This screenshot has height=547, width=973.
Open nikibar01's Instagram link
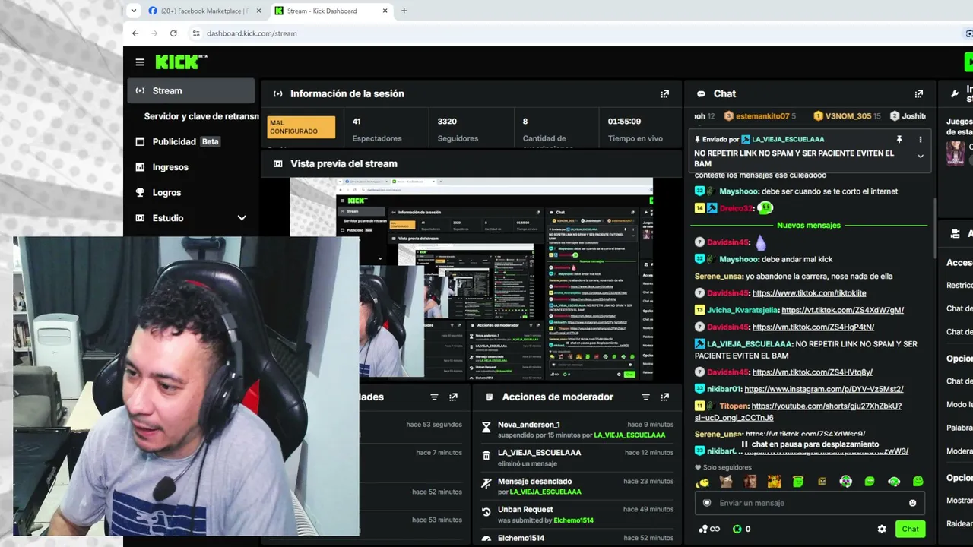(x=824, y=389)
